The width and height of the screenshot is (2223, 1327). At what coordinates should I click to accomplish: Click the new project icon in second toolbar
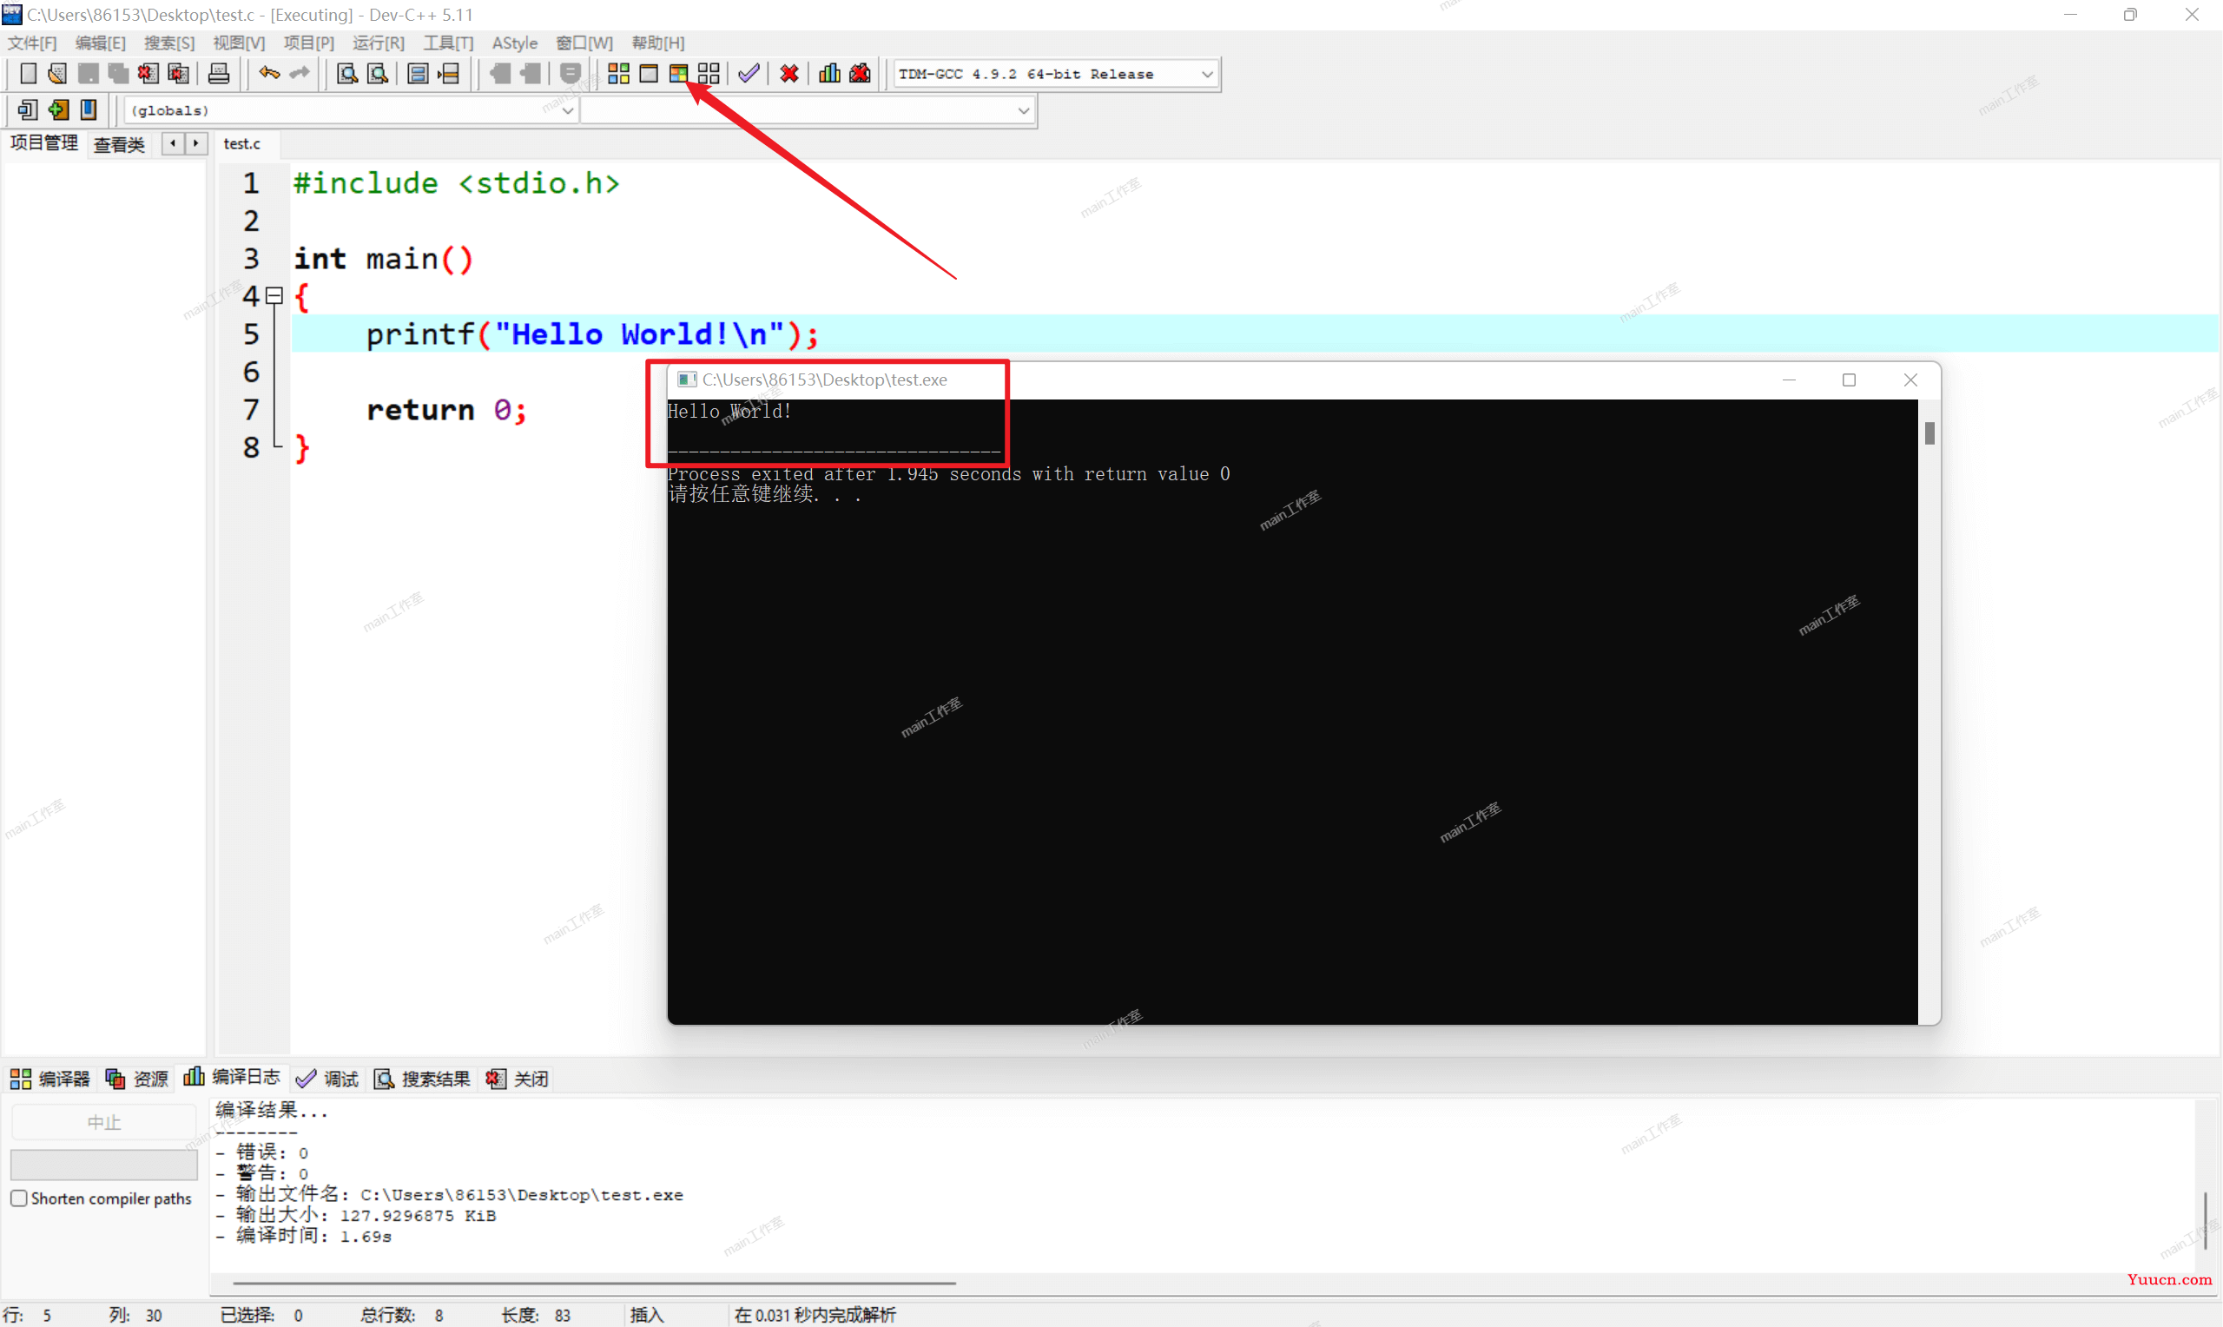click(28, 110)
